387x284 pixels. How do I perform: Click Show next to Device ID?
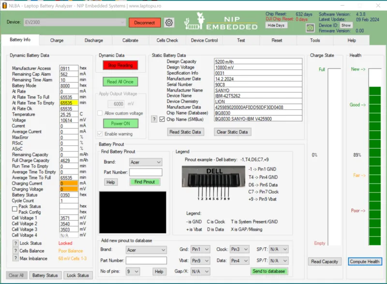pyautogui.click(x=346, y=25)
